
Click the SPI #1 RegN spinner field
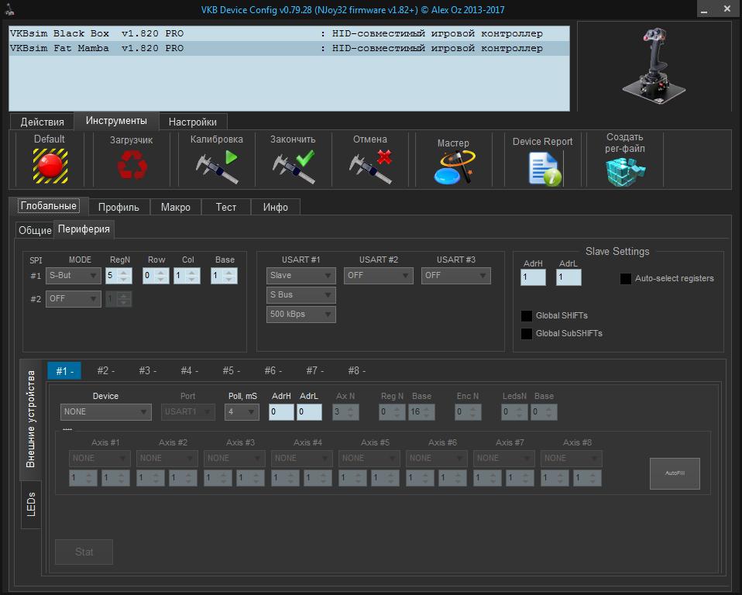(x=119, y=276)
